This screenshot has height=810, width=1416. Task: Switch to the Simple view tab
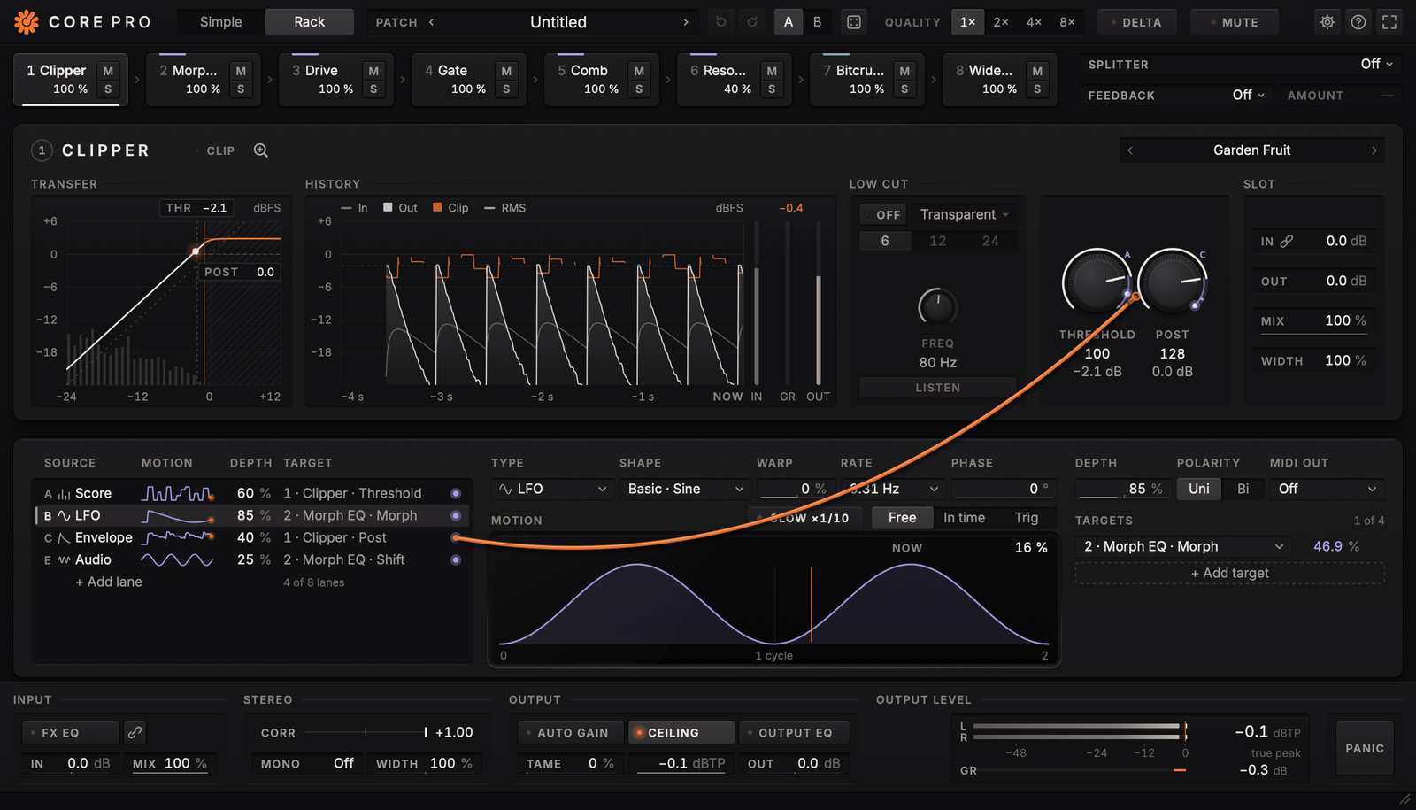point(220,22)
